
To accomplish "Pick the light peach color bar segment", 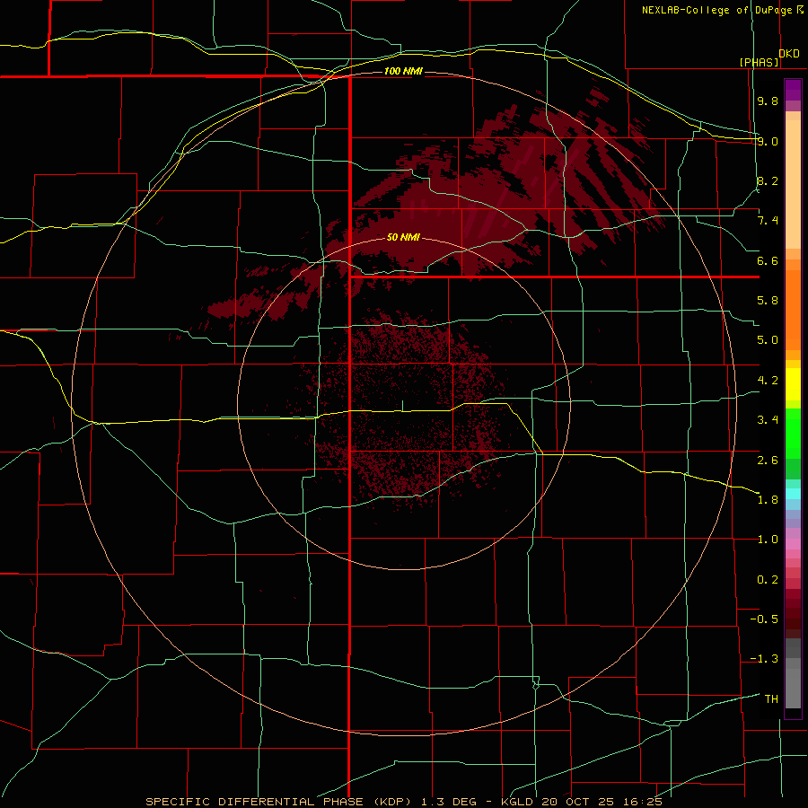I will tap(793, 184).
